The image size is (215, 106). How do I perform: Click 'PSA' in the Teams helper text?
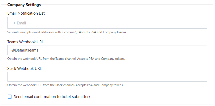91,59
